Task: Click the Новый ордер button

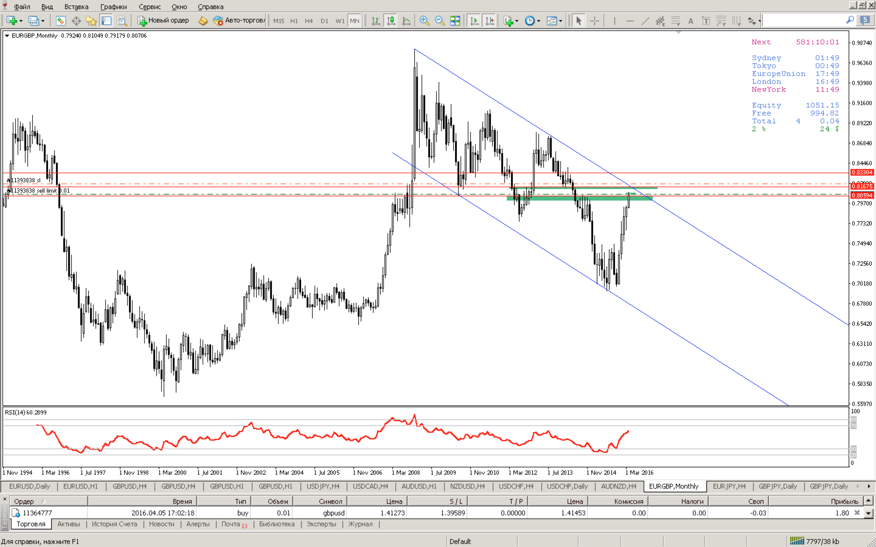Action: [163, 21]
